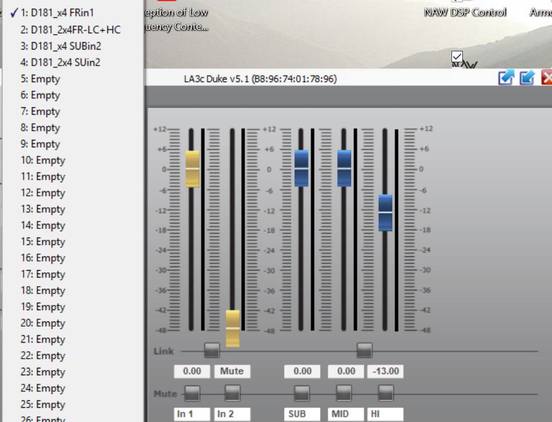Open the NAW DSP Control desktop shortcut

click(x=465, y=13)
